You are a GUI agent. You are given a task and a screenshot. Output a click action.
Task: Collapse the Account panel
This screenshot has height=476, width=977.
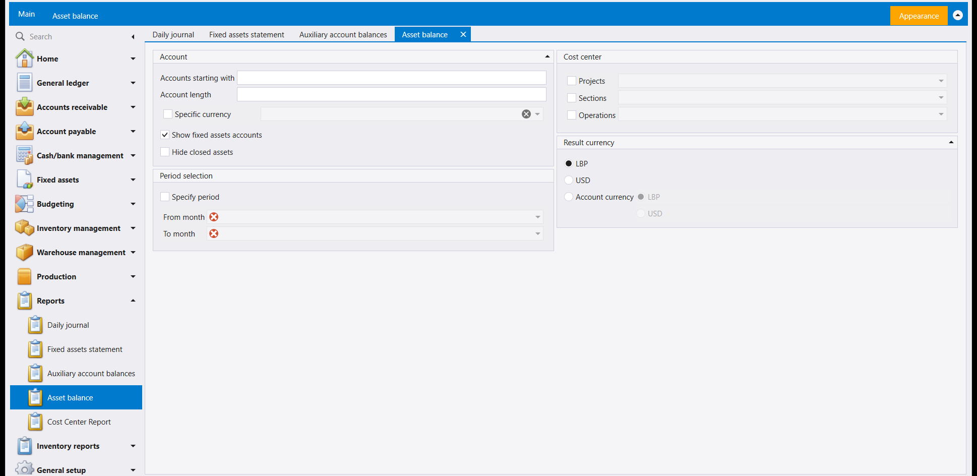(x=547, y=56)
